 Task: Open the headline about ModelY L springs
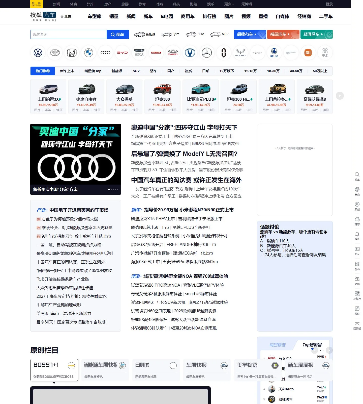coord(184,154)
